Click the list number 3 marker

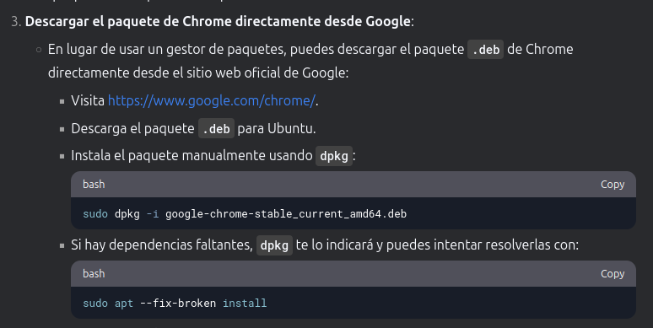[x=16, y=22]
